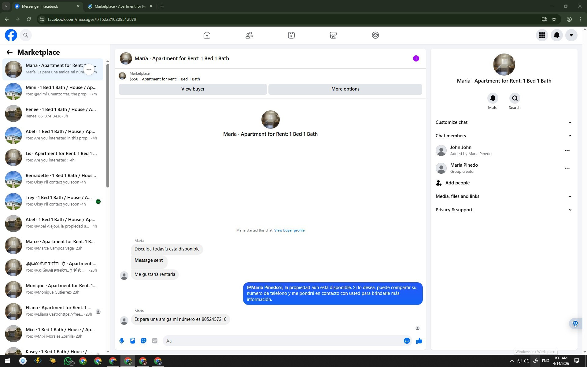Open the GIF picker icon
Screen dimensions: 587x367
coord(155,341)
